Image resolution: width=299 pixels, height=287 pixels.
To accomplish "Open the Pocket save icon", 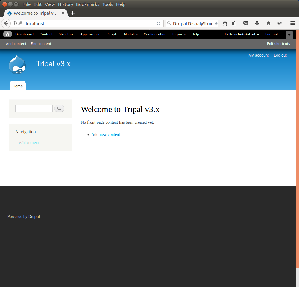I will click(x=245, y=23).
